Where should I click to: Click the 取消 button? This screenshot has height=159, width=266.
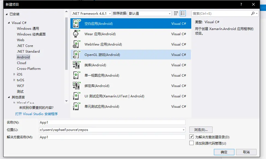click(246, 152)
